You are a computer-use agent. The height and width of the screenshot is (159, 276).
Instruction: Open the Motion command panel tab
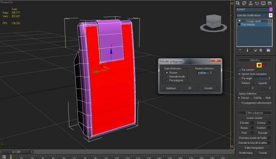pos(257,3)
